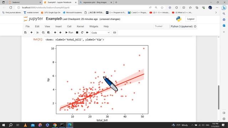Move selected cell up
Screen dimensions: 228x128
click(x=55, y=32)
